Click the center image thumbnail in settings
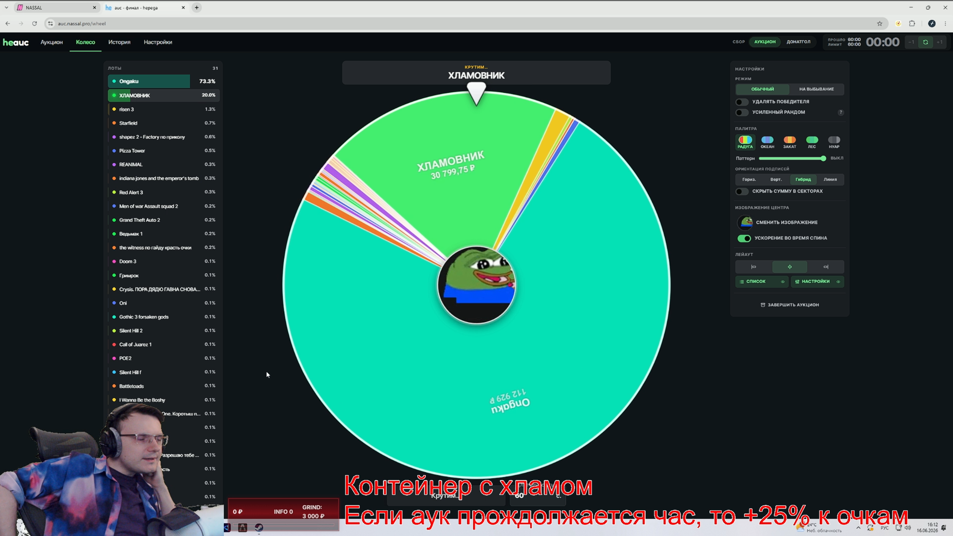 coord(745,223)
